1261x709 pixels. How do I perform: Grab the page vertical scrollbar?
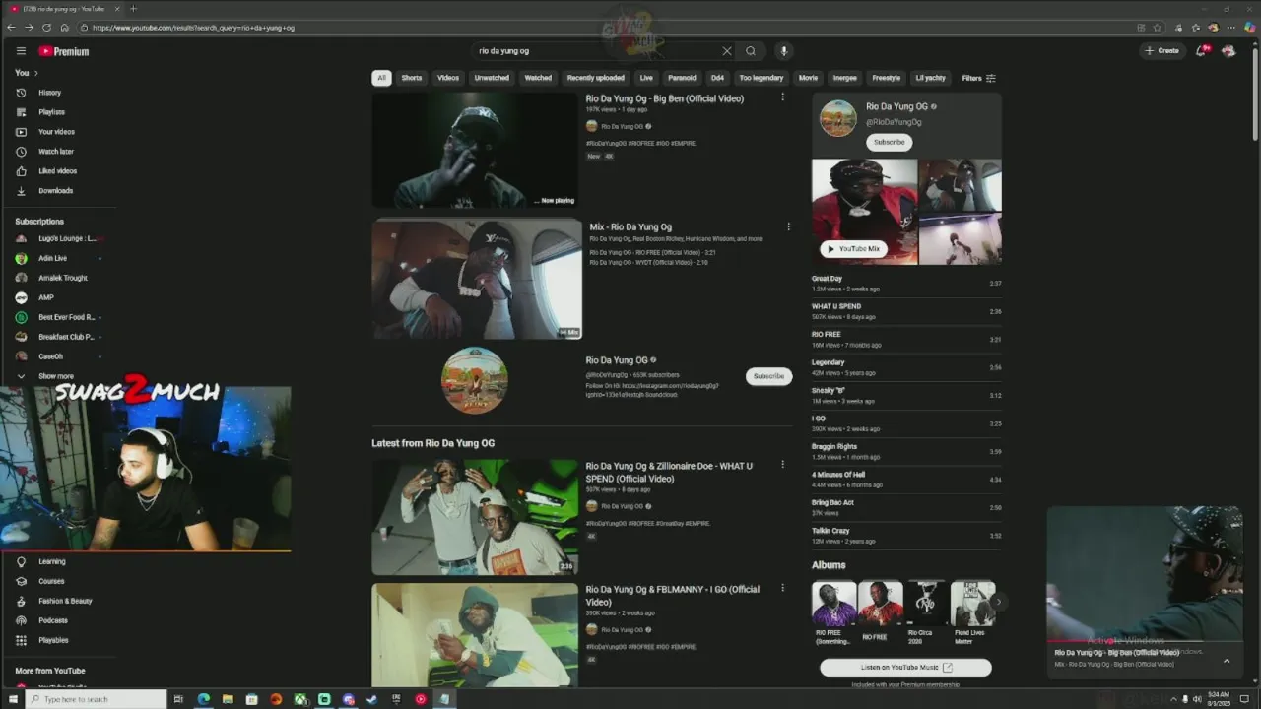[1254, 94]
